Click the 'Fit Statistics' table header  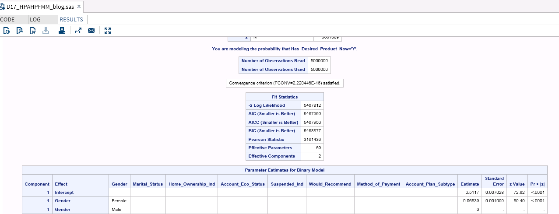(x=285, y=97)
